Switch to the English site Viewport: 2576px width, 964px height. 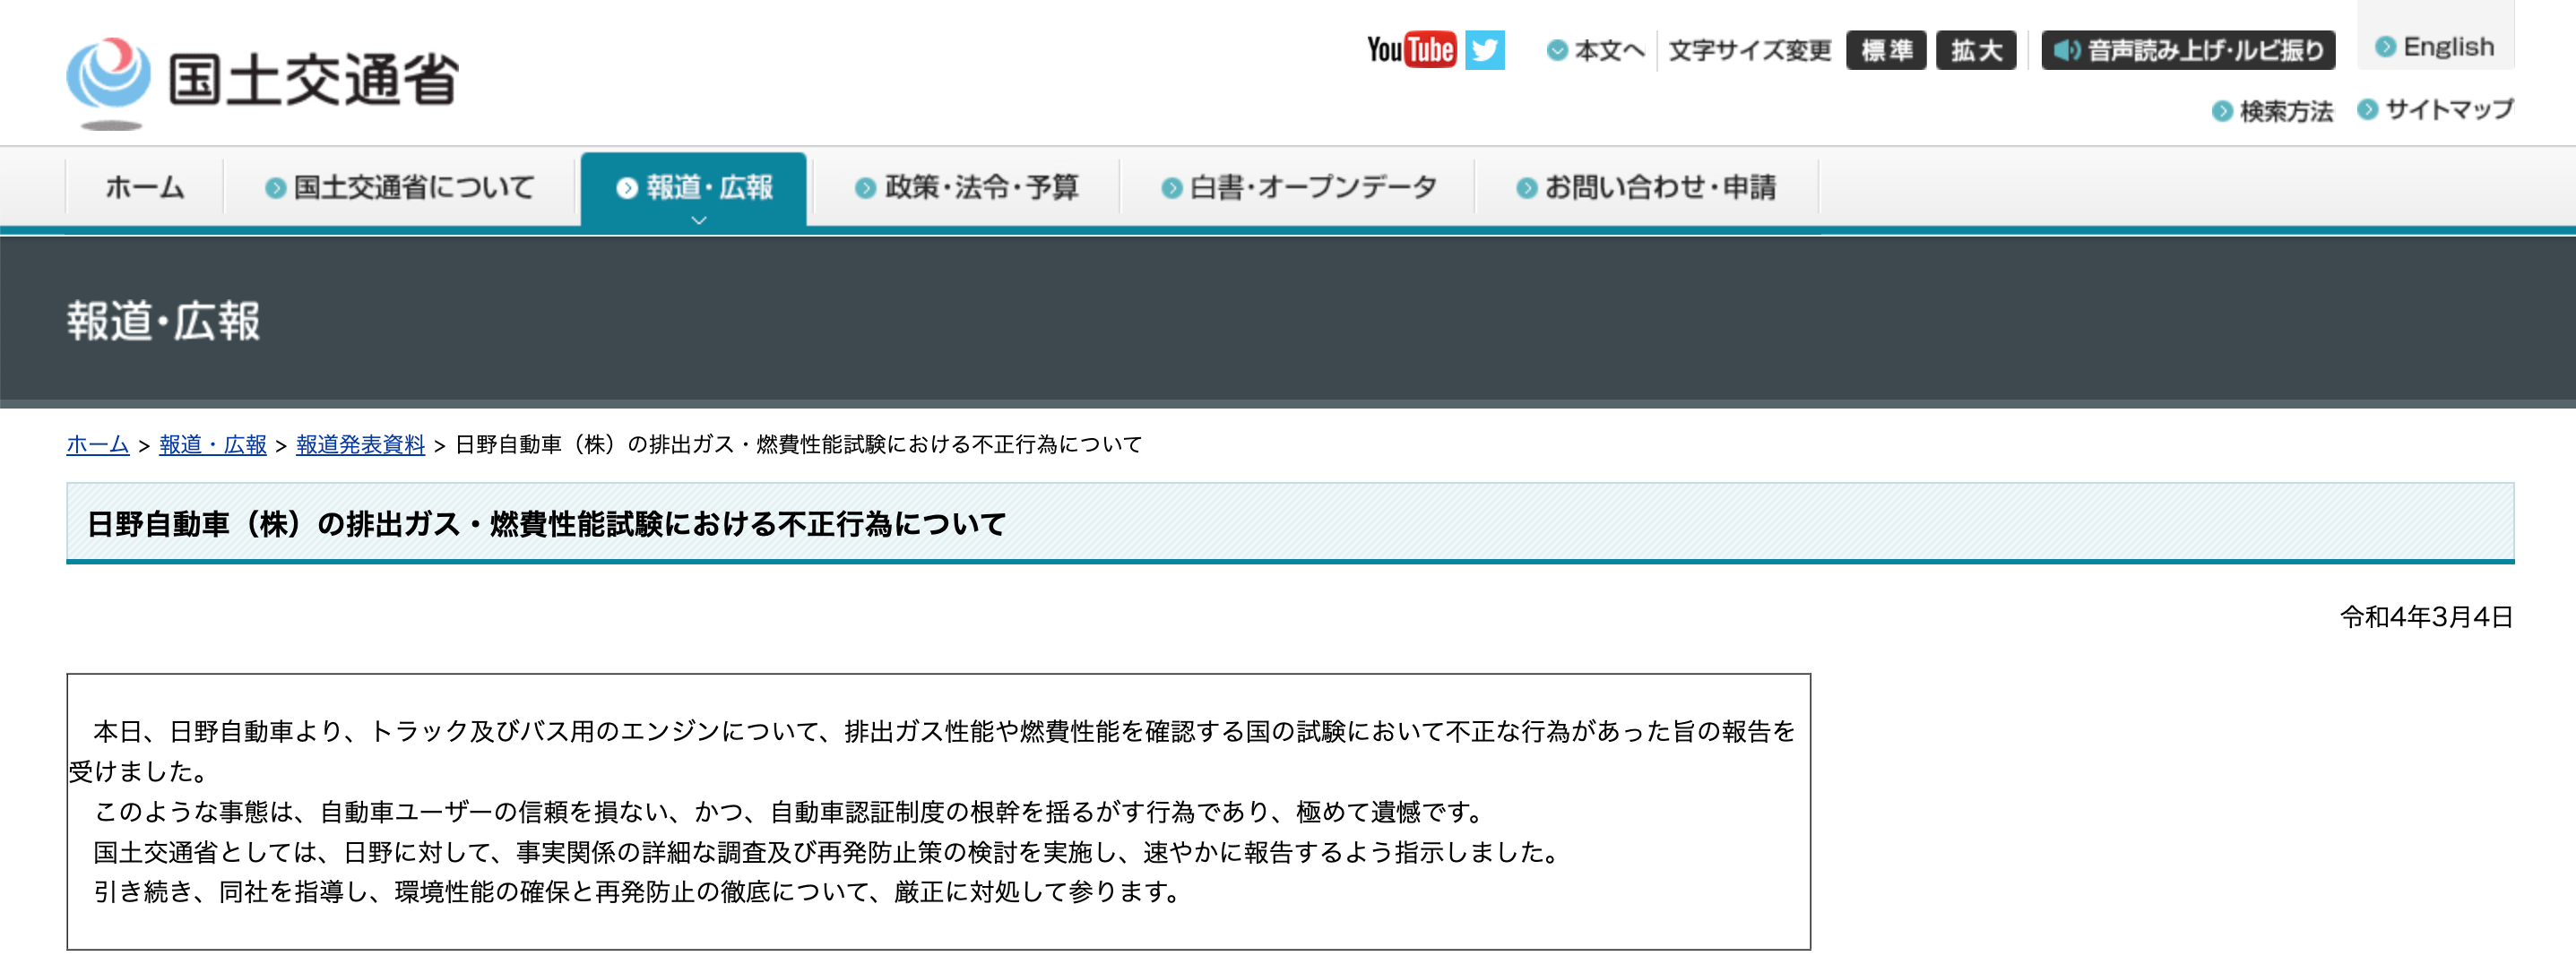tap(2435, 47)
